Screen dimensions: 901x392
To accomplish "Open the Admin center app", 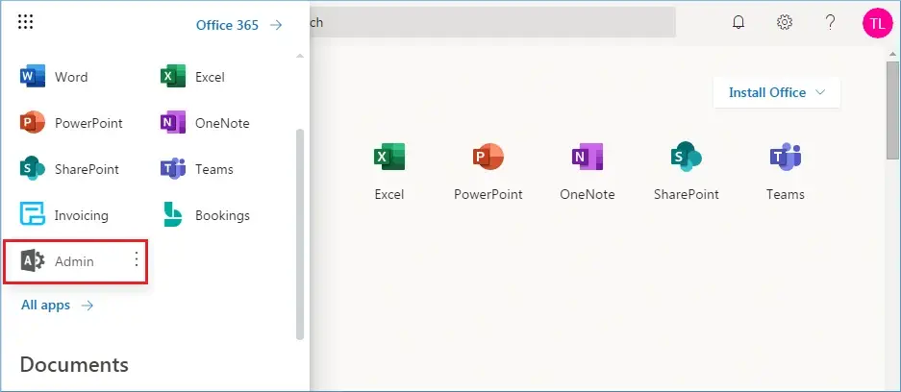I will (76, 261).
